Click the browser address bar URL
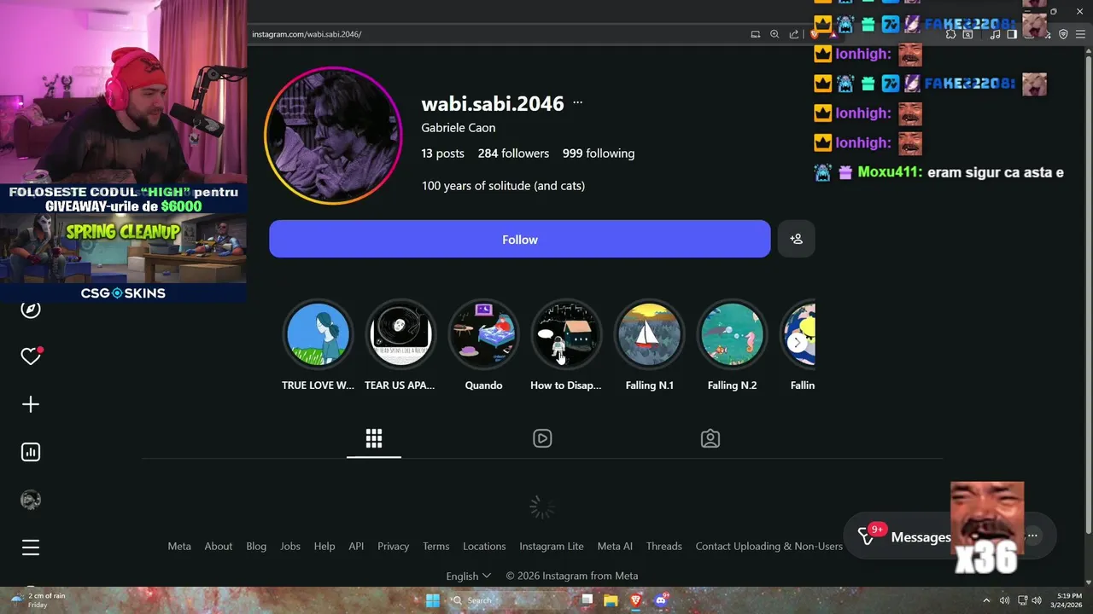This screenshot has width=1093, height=614. 307,34
